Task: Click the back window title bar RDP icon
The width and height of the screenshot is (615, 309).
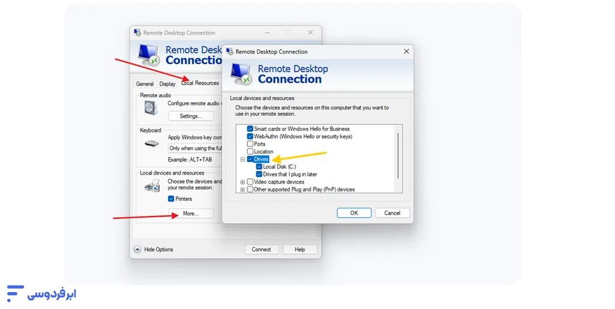Action: [x=138, y=32]
